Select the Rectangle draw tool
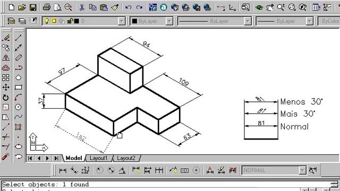The height and width of the screenshot is (191, 340). pyautogui.click(x=19, y=88)
